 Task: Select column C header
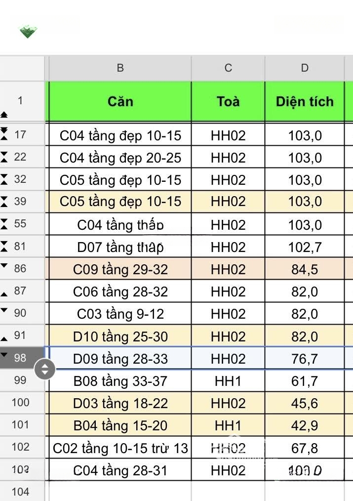pos(228,68)
